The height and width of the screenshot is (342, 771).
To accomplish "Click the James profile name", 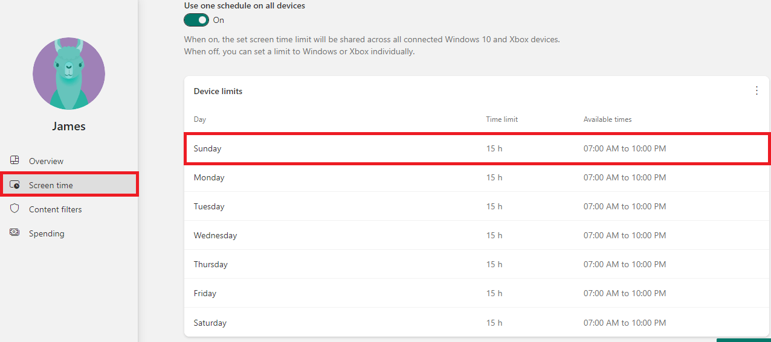I will [x=69, y=127].
